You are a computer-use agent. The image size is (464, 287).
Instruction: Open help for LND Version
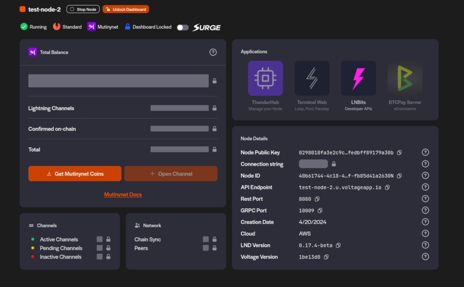(425, 245)
